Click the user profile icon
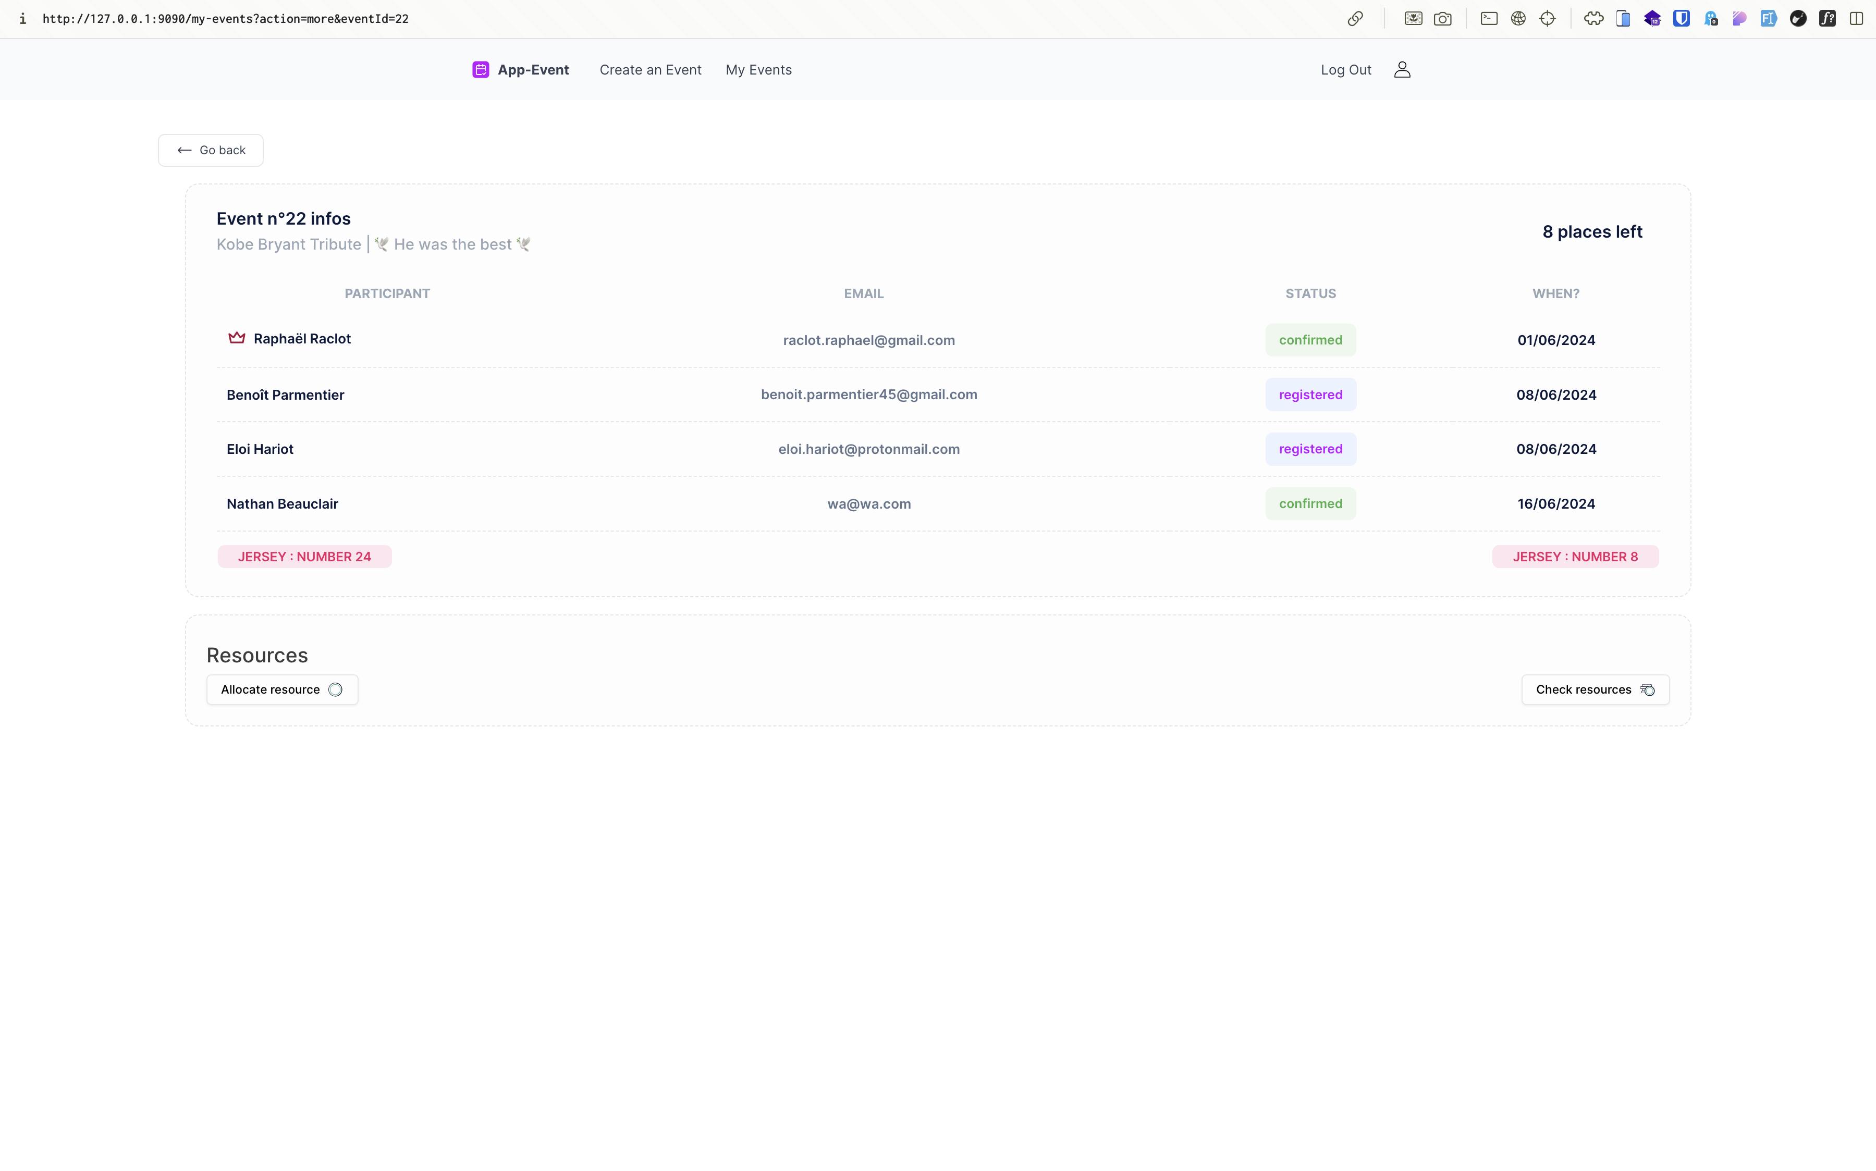1876x1171 pixels. (x=1401, y=70)
